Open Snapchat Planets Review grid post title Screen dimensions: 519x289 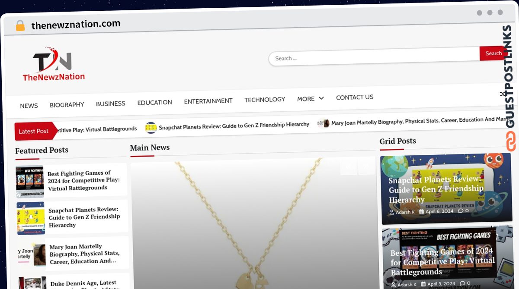(x=436, y=190)
